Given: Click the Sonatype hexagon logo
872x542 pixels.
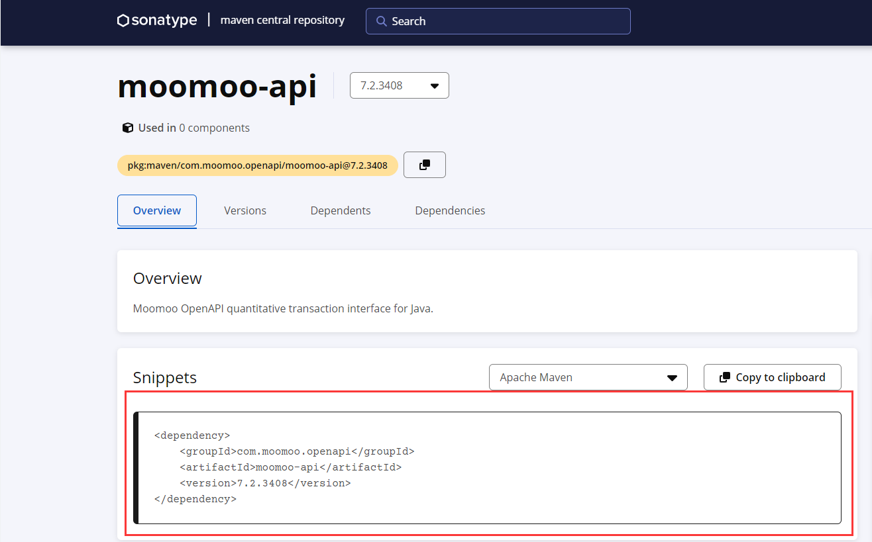Looking at the screenshot, I should pyautogui.click(x=123, y=21).
